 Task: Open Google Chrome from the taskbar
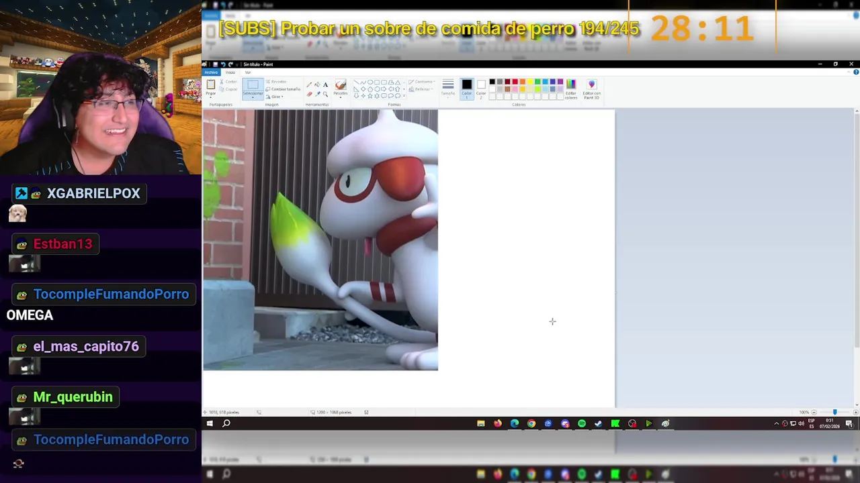click(531, 423)
